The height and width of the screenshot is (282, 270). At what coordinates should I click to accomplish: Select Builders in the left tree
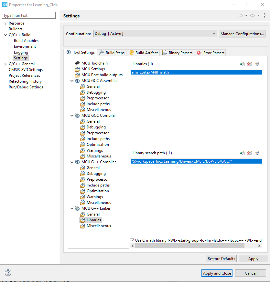pos(16,29)
